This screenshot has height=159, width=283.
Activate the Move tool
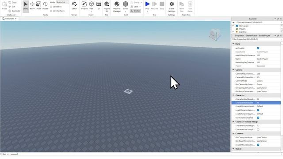(32, 5)
